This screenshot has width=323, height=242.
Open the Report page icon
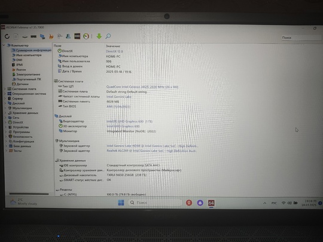point(16,36)
